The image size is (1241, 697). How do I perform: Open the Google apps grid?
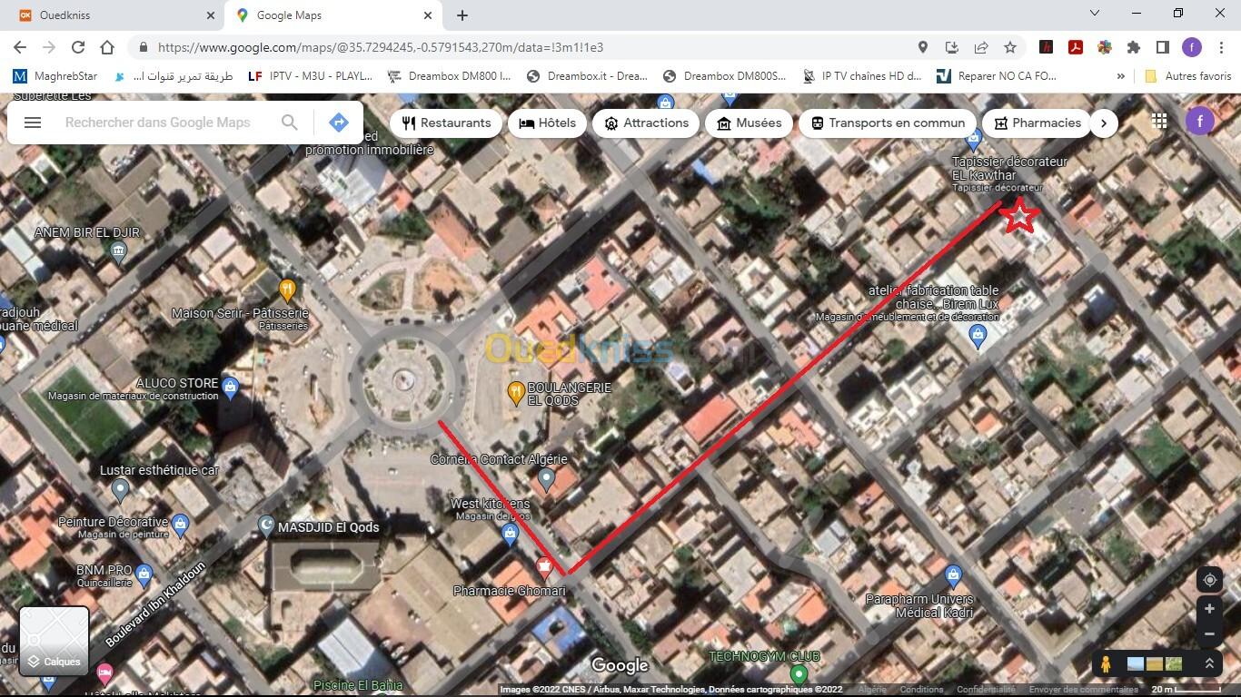1159,121
